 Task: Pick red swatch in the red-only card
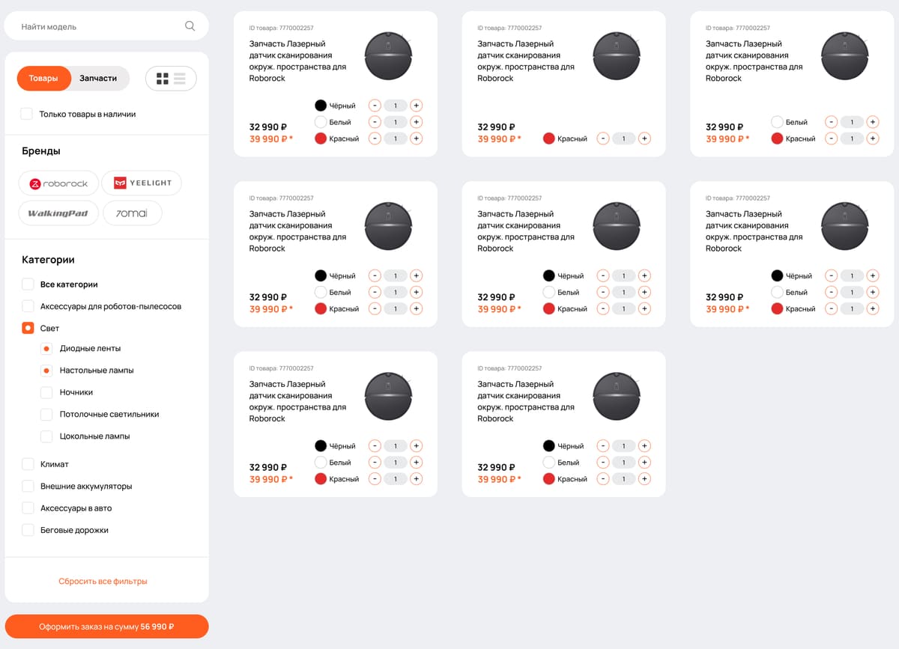pyautogui.click(x=549, y=138)
